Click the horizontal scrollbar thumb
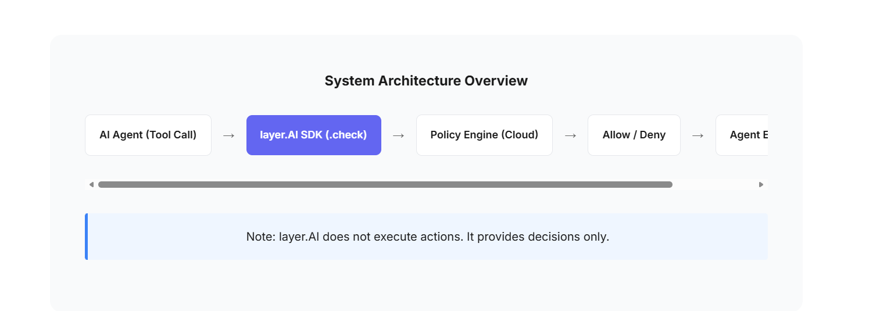Screen dimensions: 887x311 385,185
